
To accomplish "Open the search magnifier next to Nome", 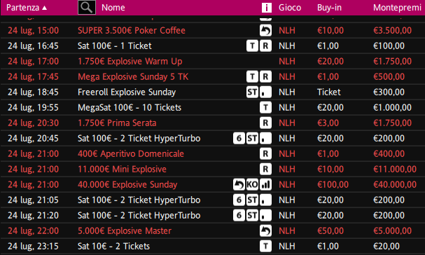I will [x=87, y=7].
